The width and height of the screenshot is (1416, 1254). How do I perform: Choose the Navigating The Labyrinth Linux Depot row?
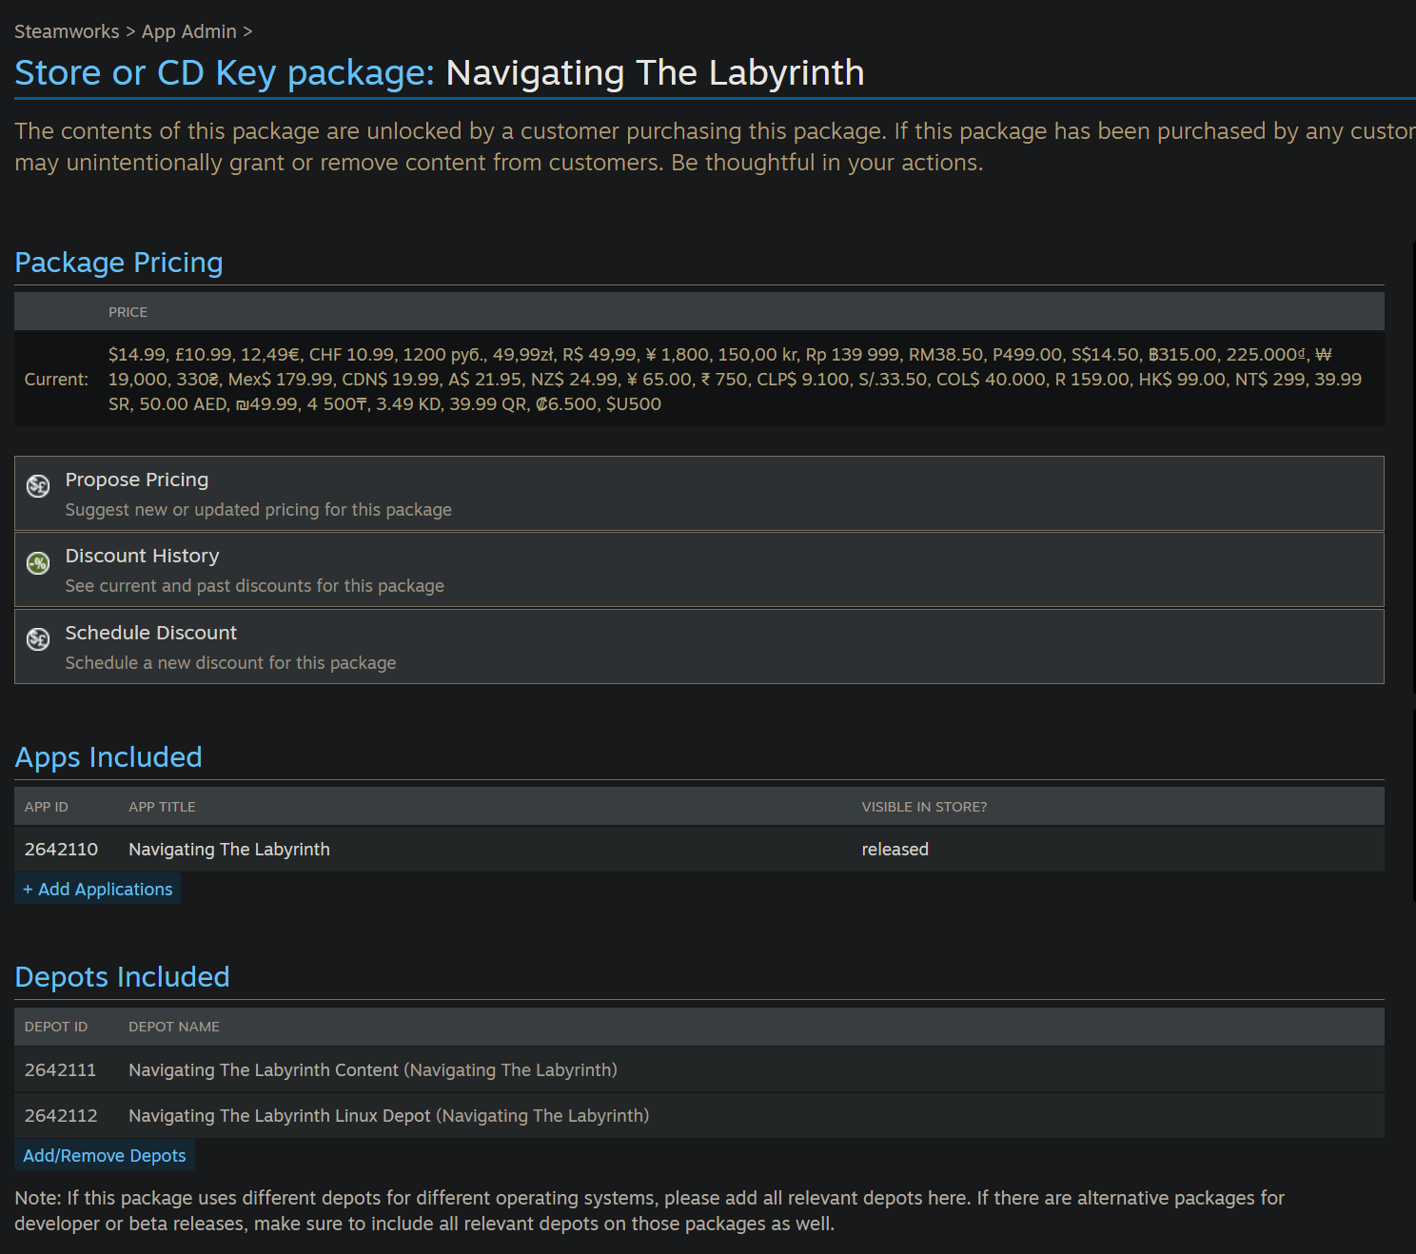(x=388, y=1115)
